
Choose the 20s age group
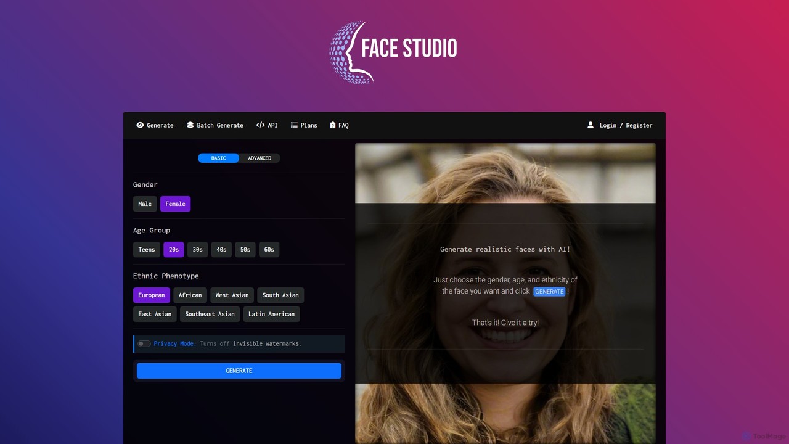[x=174, y=249]
